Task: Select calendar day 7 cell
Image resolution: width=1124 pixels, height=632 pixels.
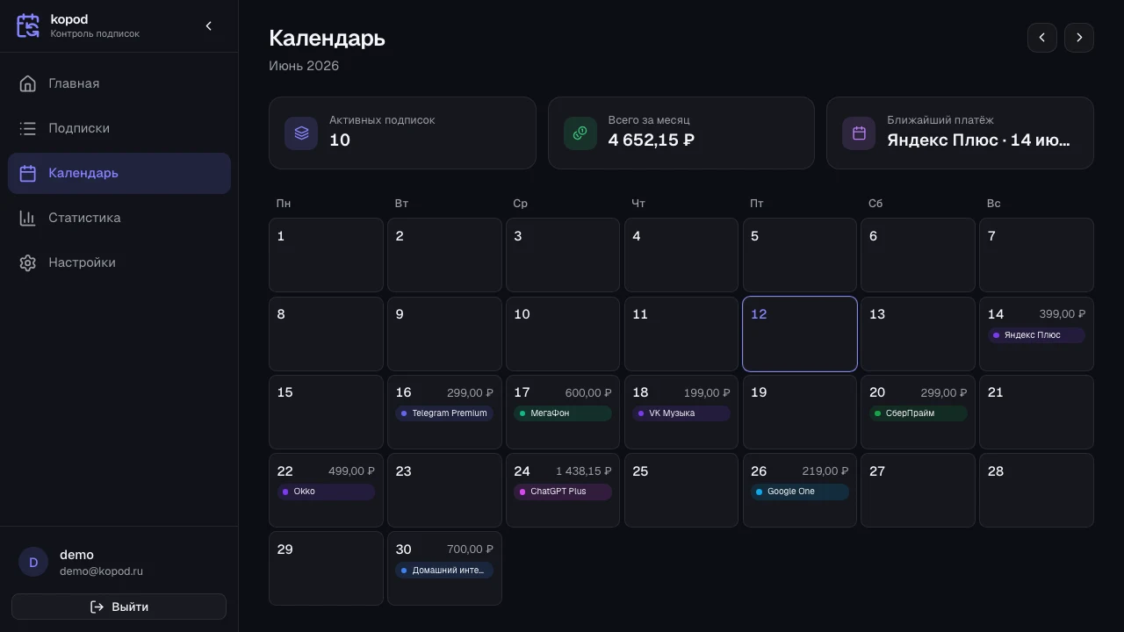Action: click(x=1036, y=255)
